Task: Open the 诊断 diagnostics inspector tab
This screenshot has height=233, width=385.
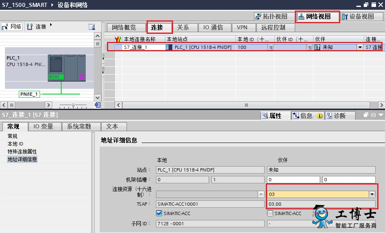Action: pos(340,116)
